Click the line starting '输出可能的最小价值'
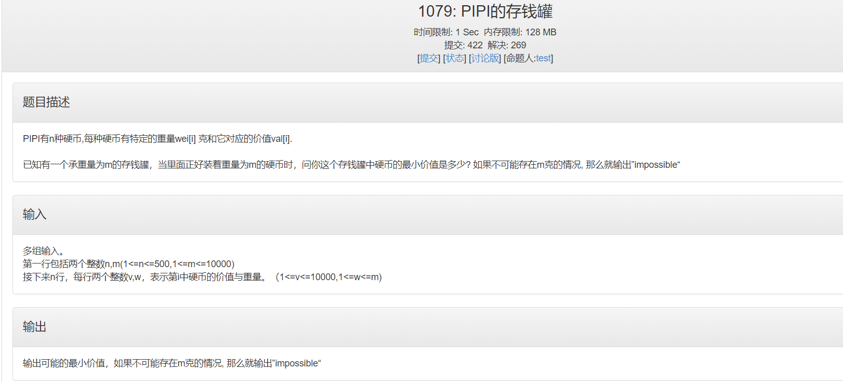843x382 pixels. 172,363
